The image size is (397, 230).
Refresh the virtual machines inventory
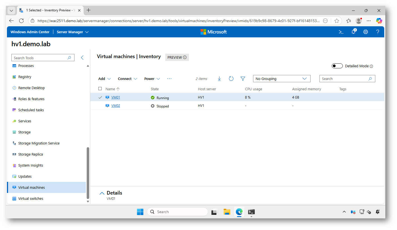pos(231,79)
